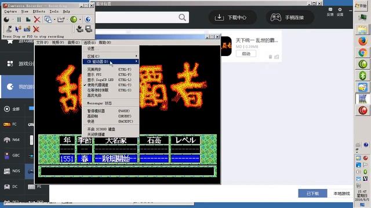Image resolution: width=371 pixels, height=208 pixels.
Task: Open emulator 视频(V) menu
Action: [58, 42]
